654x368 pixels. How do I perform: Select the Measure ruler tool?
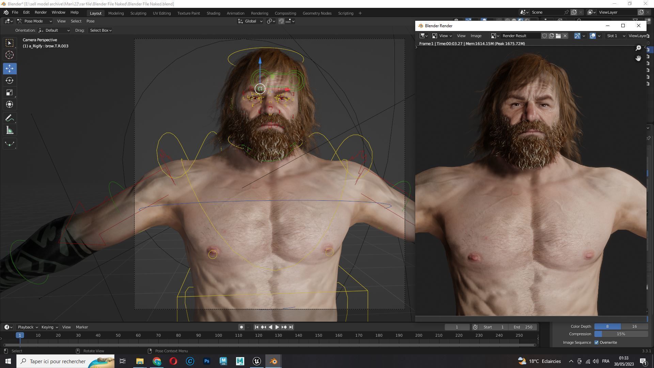(x=10, y=131)
